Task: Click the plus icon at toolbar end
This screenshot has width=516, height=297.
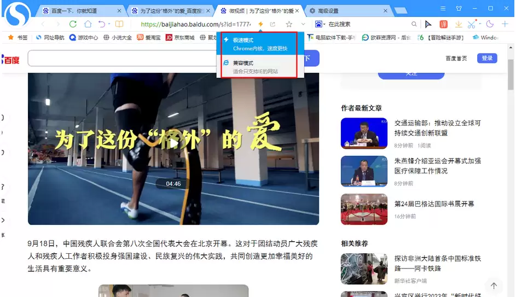Action: click(505, 24)
